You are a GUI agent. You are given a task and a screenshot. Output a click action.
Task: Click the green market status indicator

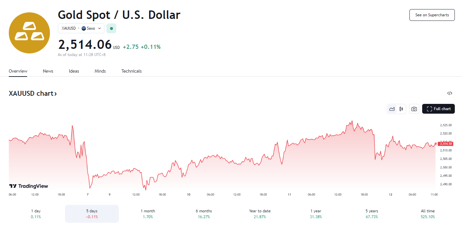tap(111, 28)
